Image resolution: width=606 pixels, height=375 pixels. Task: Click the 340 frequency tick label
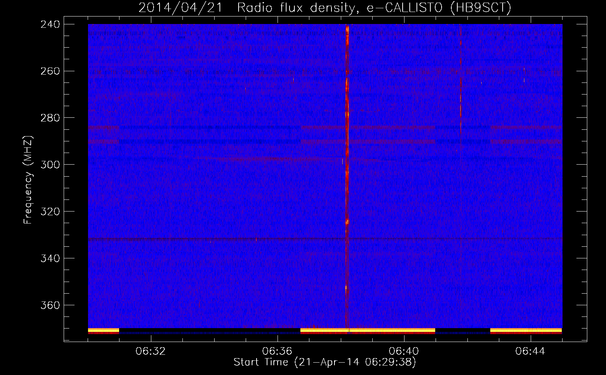pyautogui.click(x=50, y=258)
